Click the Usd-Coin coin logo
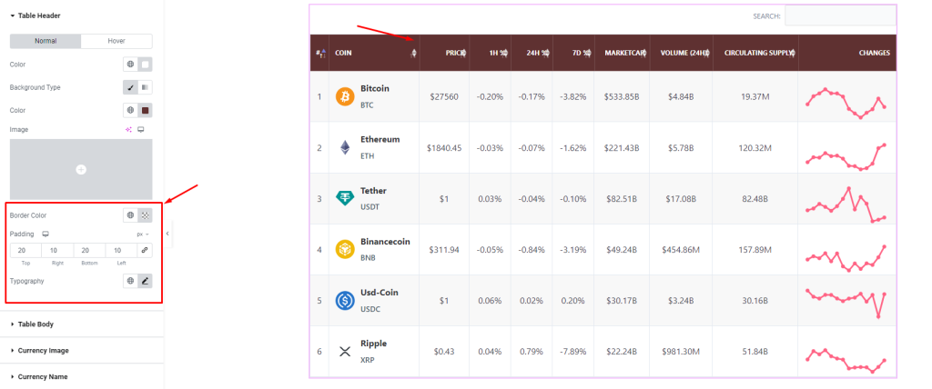This screenshot has height=389, width=932. 345,301
